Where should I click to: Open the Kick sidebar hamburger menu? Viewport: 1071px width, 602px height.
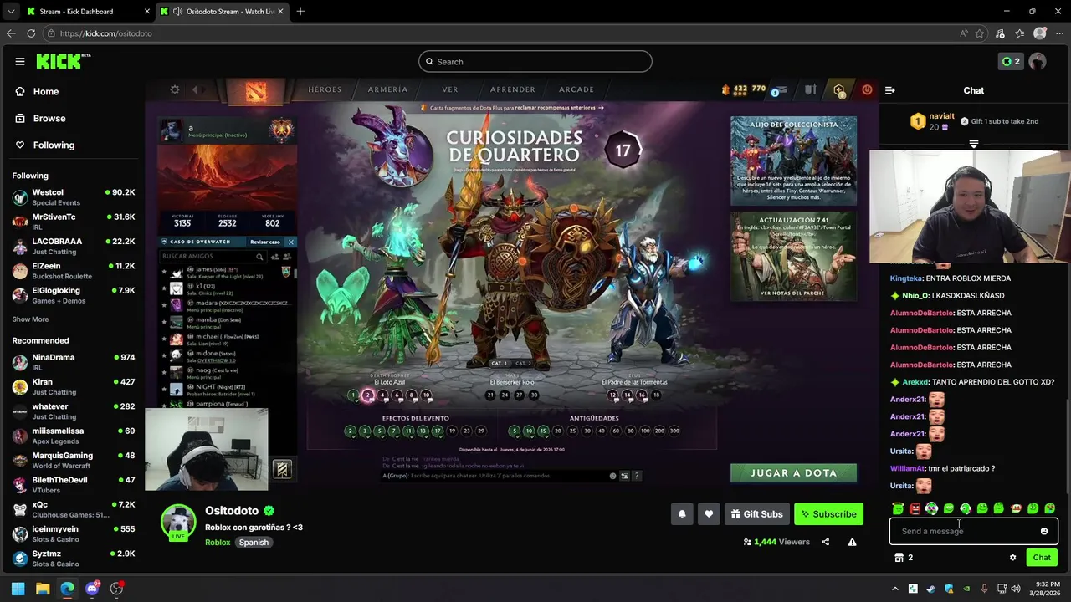[19, 61]
